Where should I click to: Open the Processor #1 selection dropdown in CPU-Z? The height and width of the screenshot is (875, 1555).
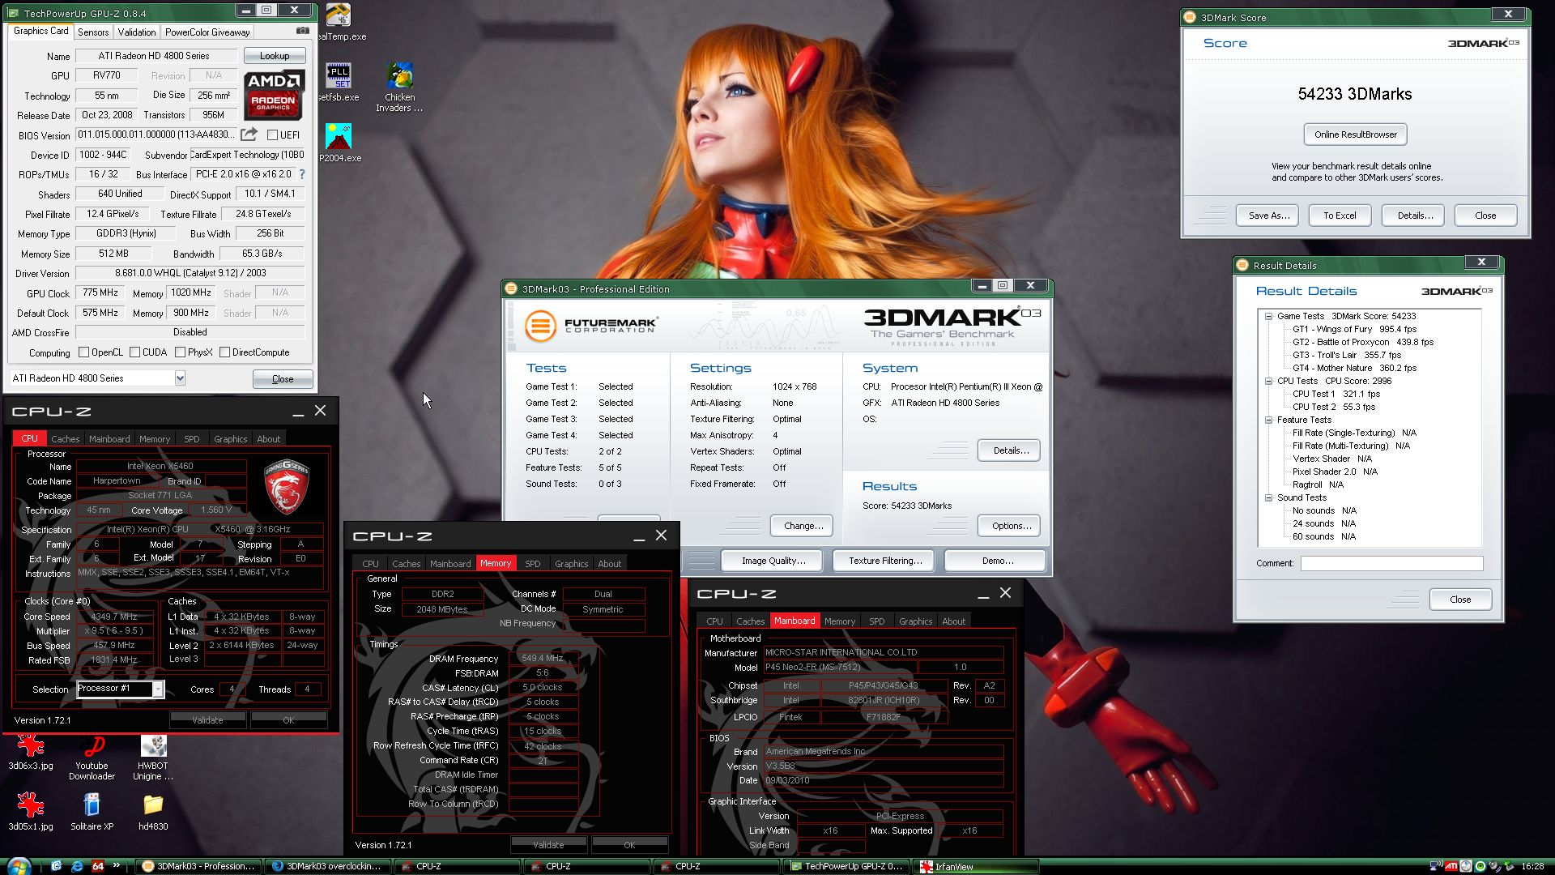click(x=158, y=689)
